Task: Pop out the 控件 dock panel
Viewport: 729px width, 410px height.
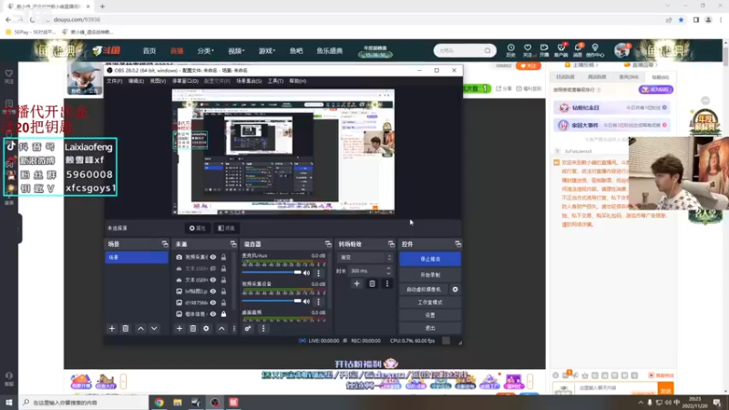Action: pos(457,244)
